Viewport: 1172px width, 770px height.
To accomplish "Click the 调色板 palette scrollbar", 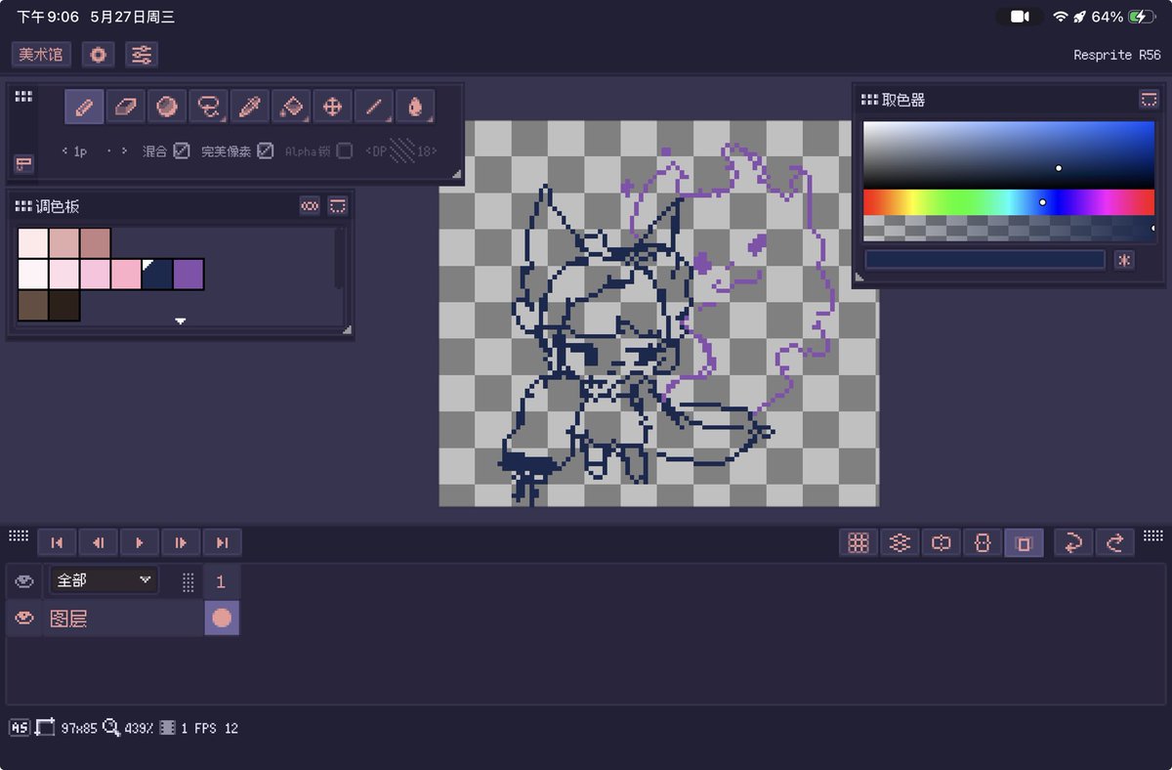I will tap(339, 258).
